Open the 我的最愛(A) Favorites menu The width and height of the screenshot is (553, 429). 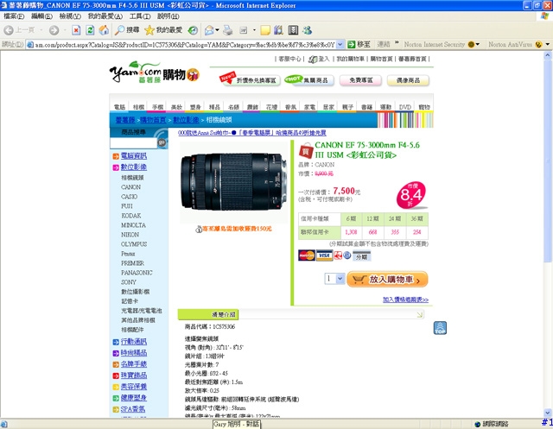(x=105, y=16)
